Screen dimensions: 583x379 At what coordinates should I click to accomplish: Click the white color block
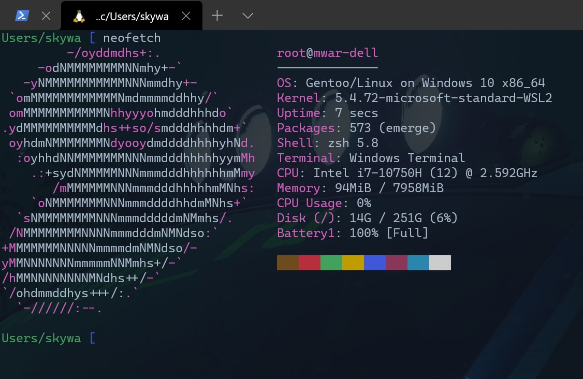[x=440, y=263]
